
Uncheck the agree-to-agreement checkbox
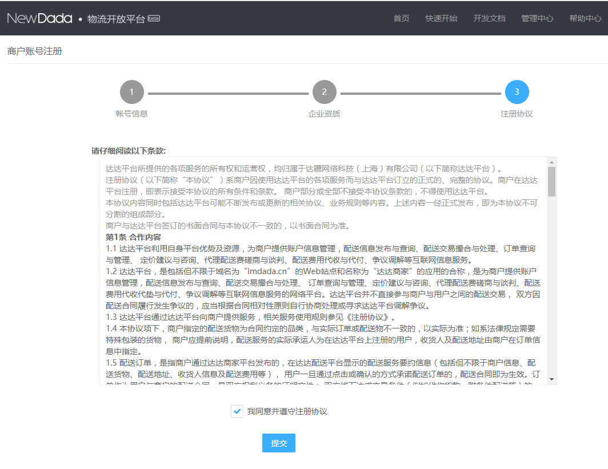237,411
